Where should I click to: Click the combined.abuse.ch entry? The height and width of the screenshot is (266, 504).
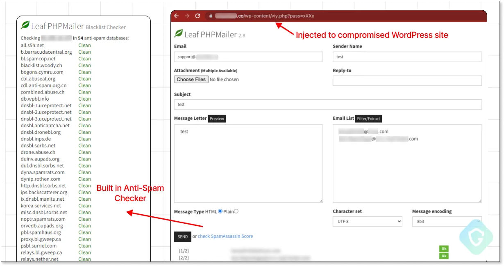click(43, 92)
